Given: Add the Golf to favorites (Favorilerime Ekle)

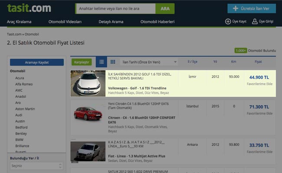Looking at the screenshot, I should point(259,84).
